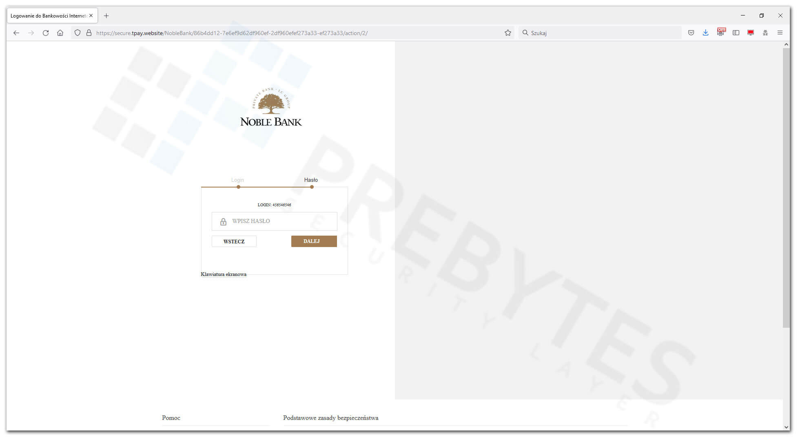Open Podstawowe zasady bezpieczeństwa
The height and width of the screenshot is (437, 798).
(331, 418)
